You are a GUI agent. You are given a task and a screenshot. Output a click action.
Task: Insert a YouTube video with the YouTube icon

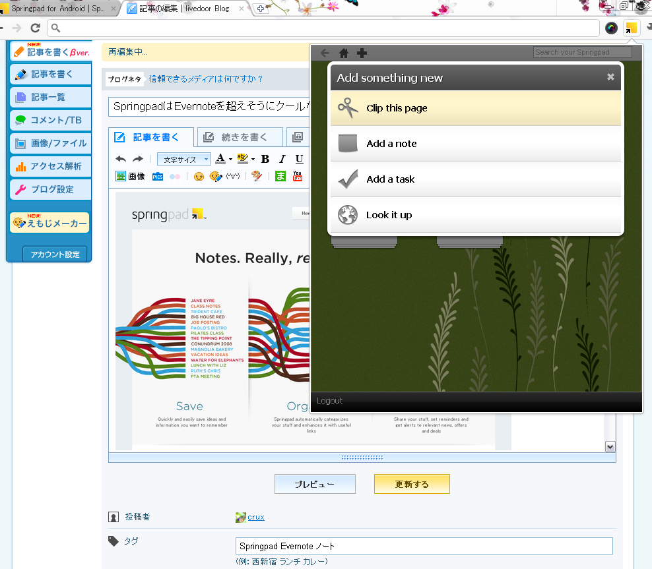(298, 176)
